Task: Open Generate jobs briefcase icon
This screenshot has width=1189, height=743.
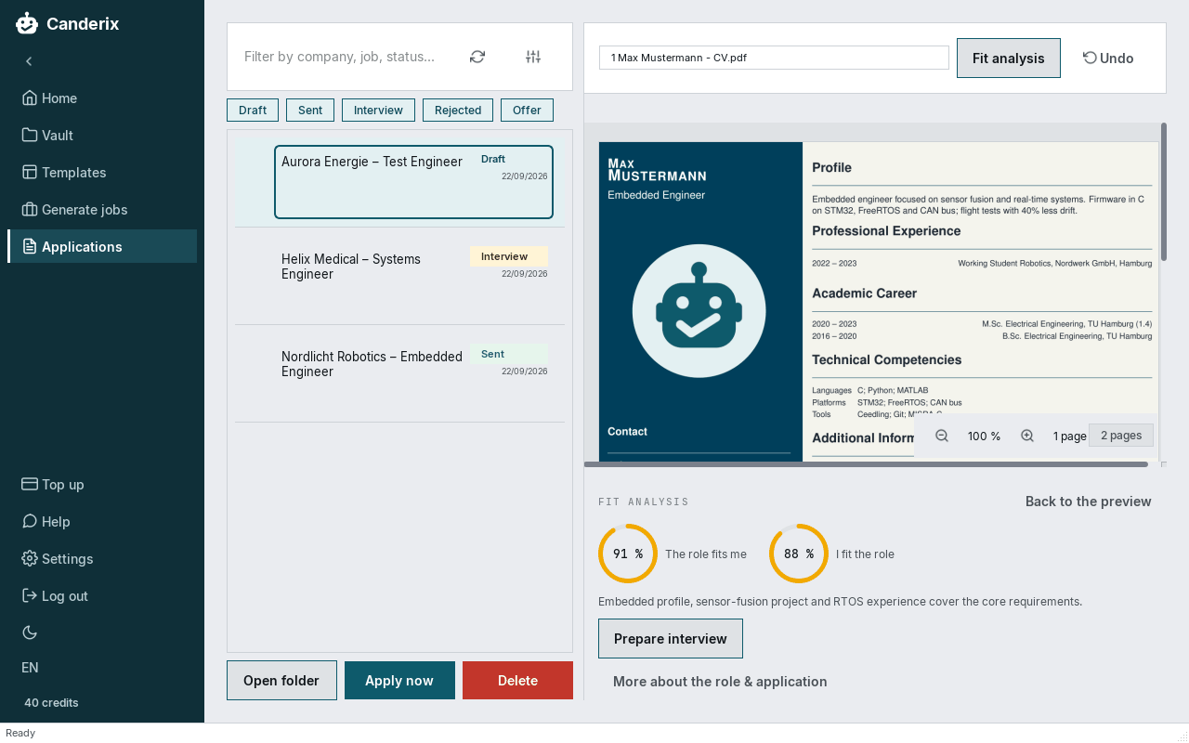Action: 30,210
